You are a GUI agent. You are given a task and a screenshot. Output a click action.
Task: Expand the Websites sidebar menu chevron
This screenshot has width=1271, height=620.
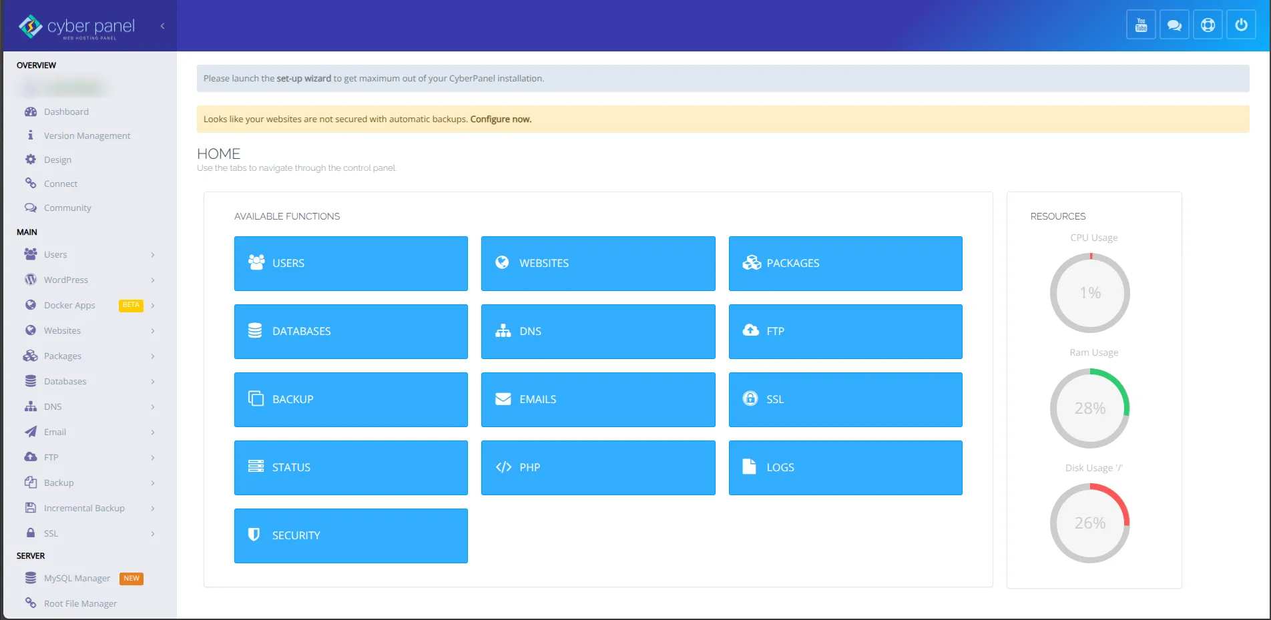pos(153,331)
